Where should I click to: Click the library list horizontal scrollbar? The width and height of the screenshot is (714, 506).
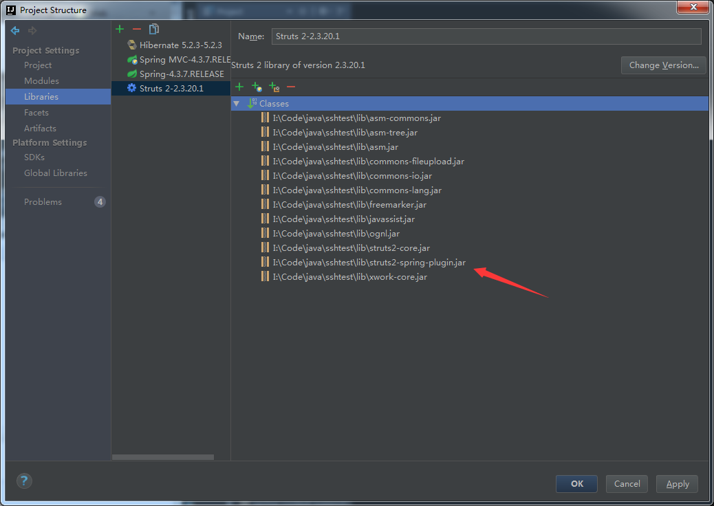click(163, 457)
